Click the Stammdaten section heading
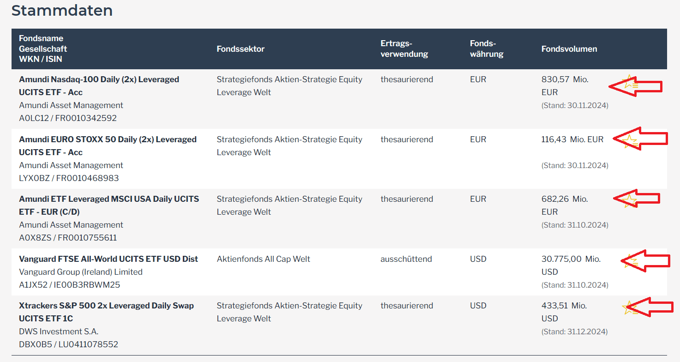Screen dimensions: 680x362 (62, 10)
